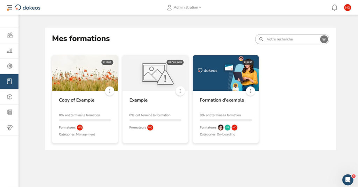The width and height of the screenshot is (358, 187).
Task: Click in the Votre recherche search field
Action: [290, 39]
